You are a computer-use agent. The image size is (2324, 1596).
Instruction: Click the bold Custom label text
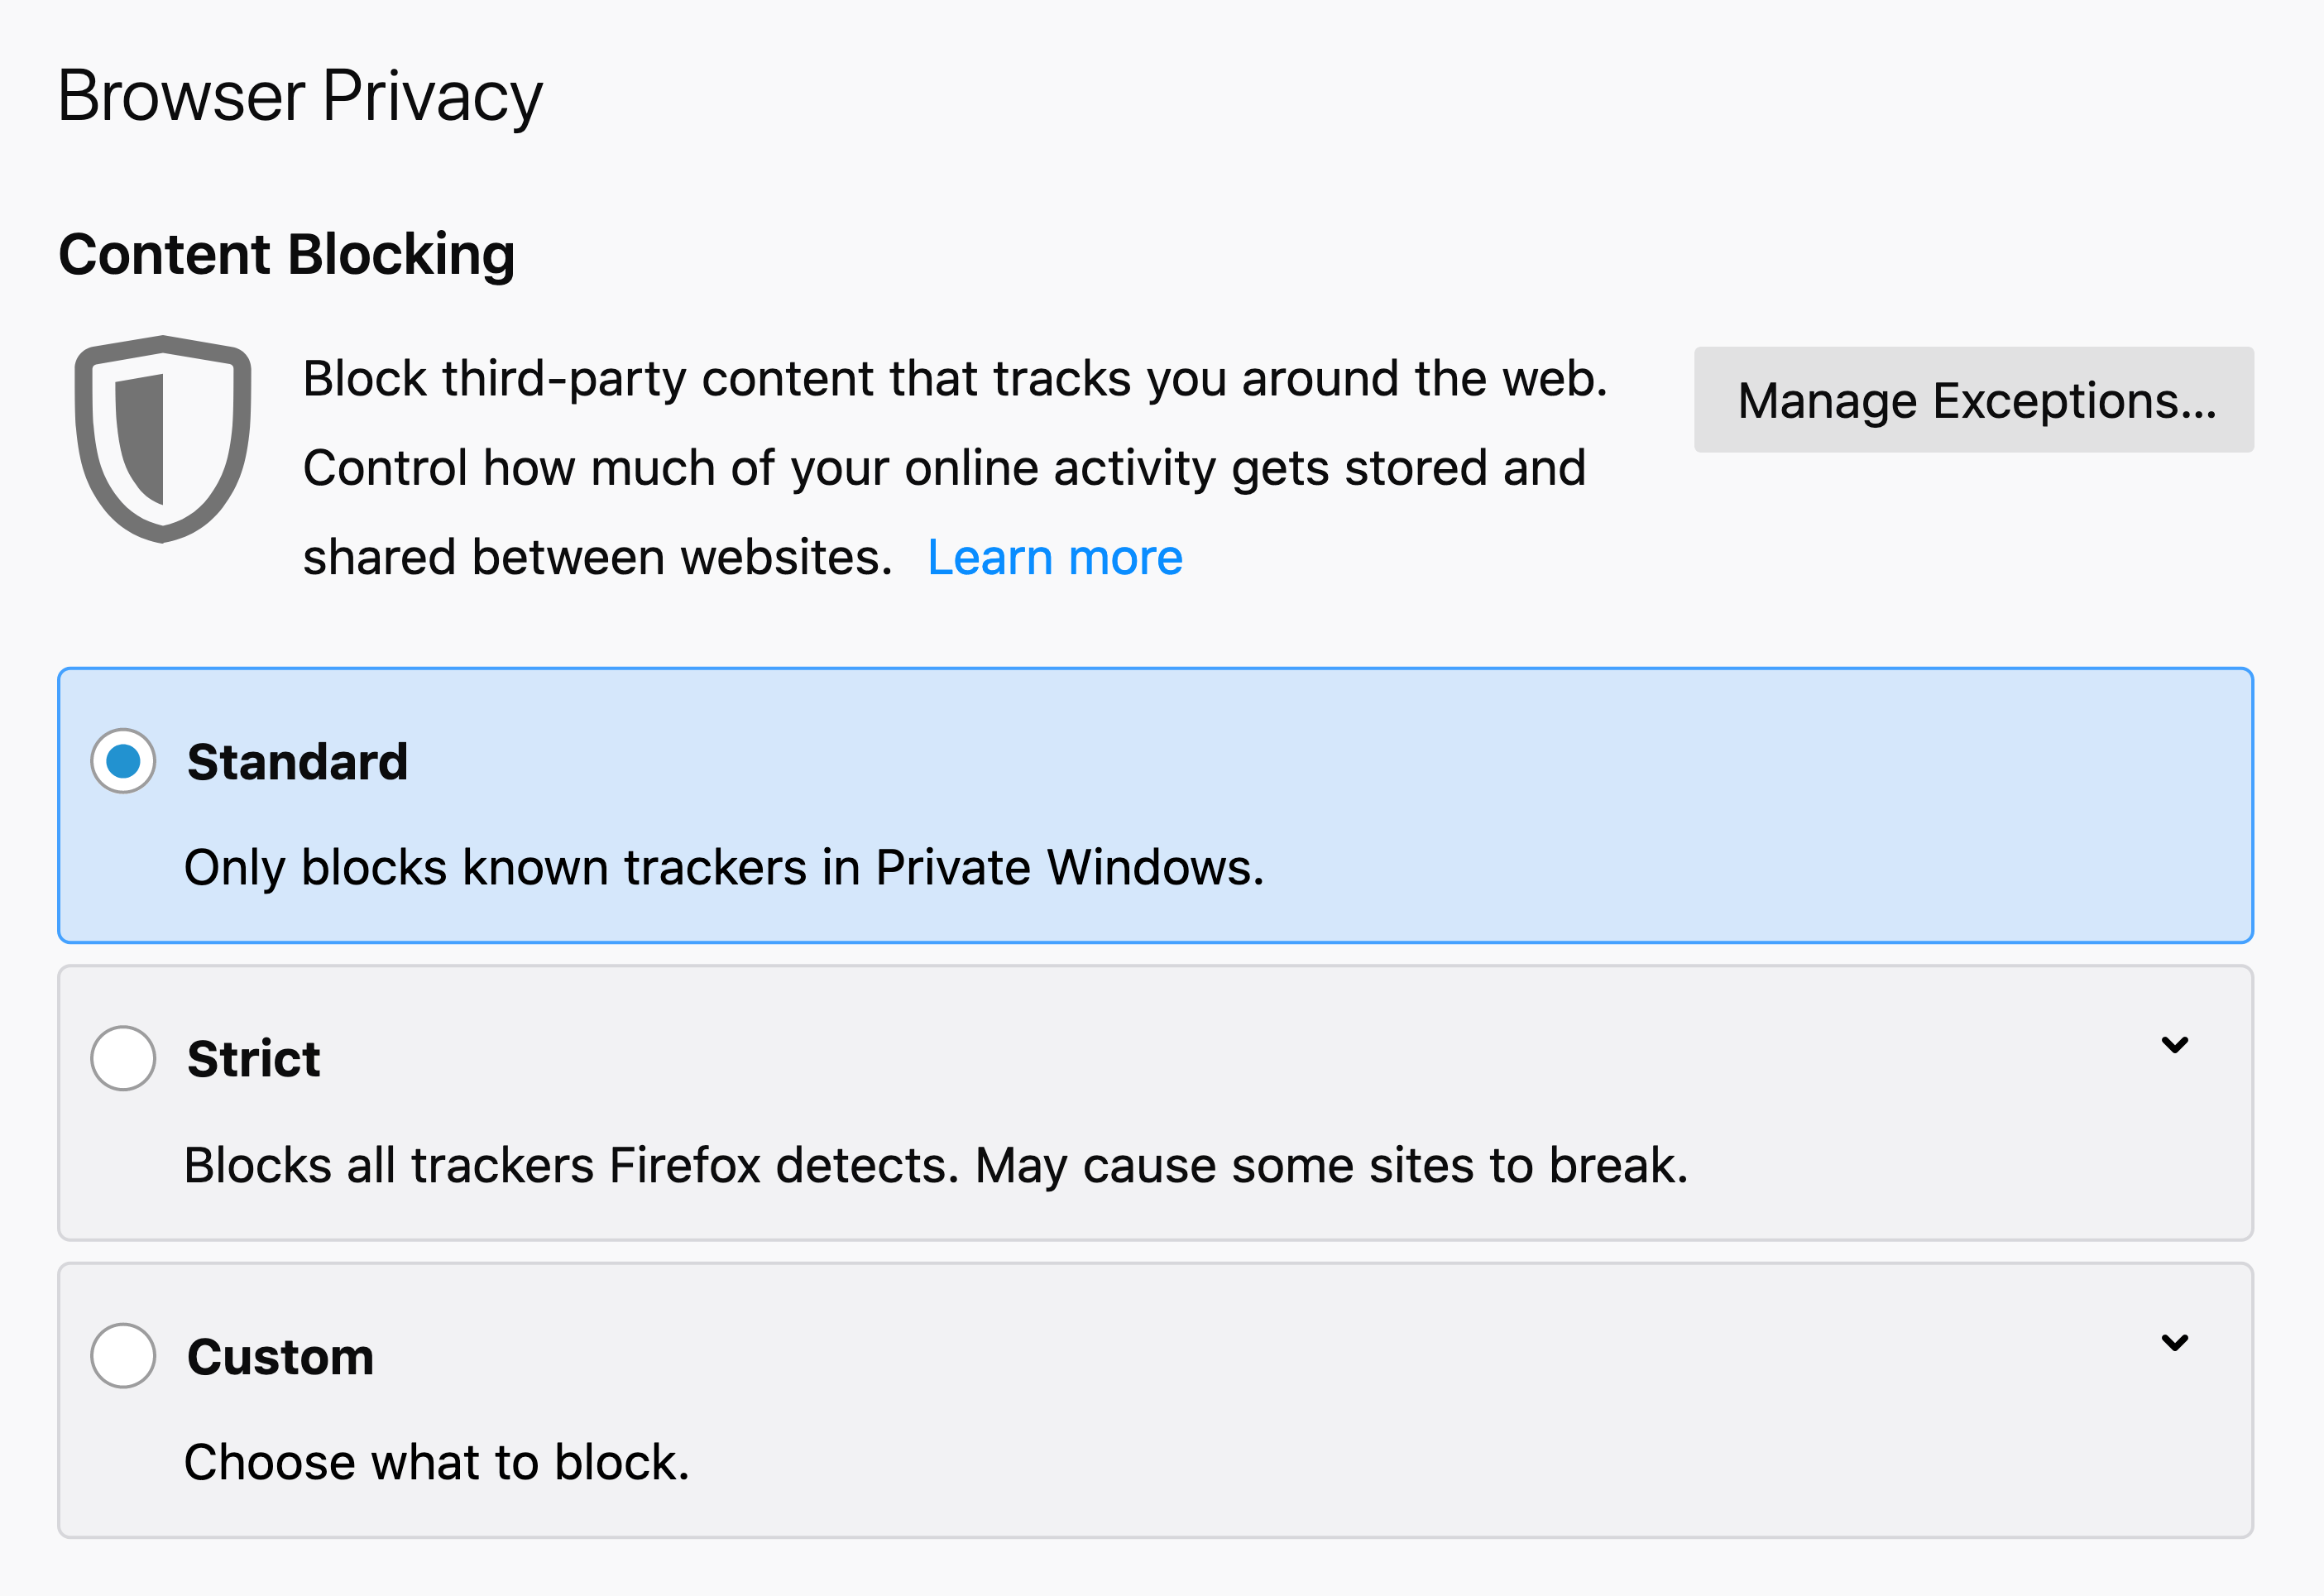point(280,1357)
